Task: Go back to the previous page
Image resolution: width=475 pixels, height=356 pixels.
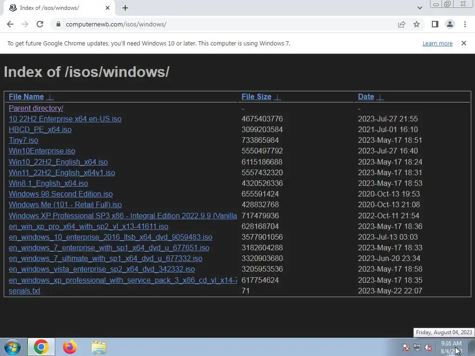Action: [10, 24]
